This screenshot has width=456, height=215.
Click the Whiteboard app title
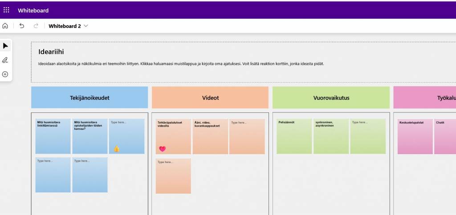pos(33,10)
